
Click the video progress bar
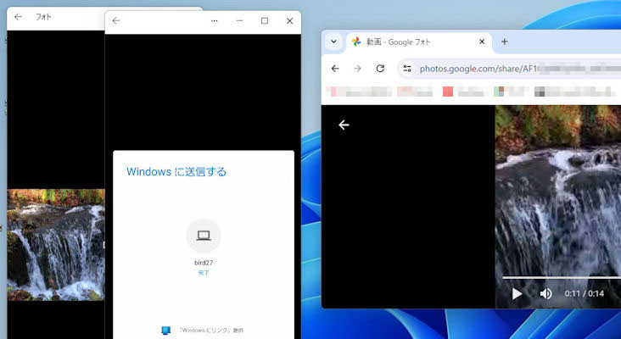pyautogui.click(x=562, y=278)
